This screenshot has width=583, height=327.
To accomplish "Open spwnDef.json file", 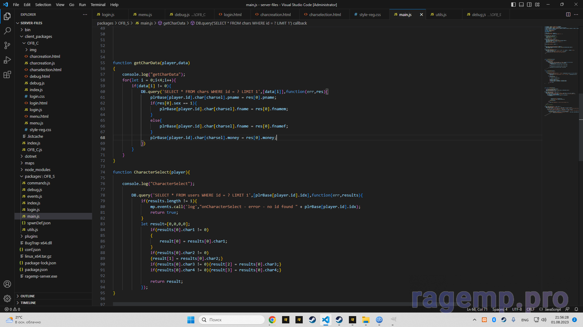I will pyautogui.click(x=53, y=223).
